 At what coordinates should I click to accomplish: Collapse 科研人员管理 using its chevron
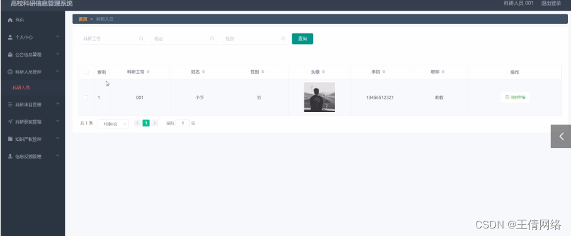pyautogui.click(x=57, y=71)
